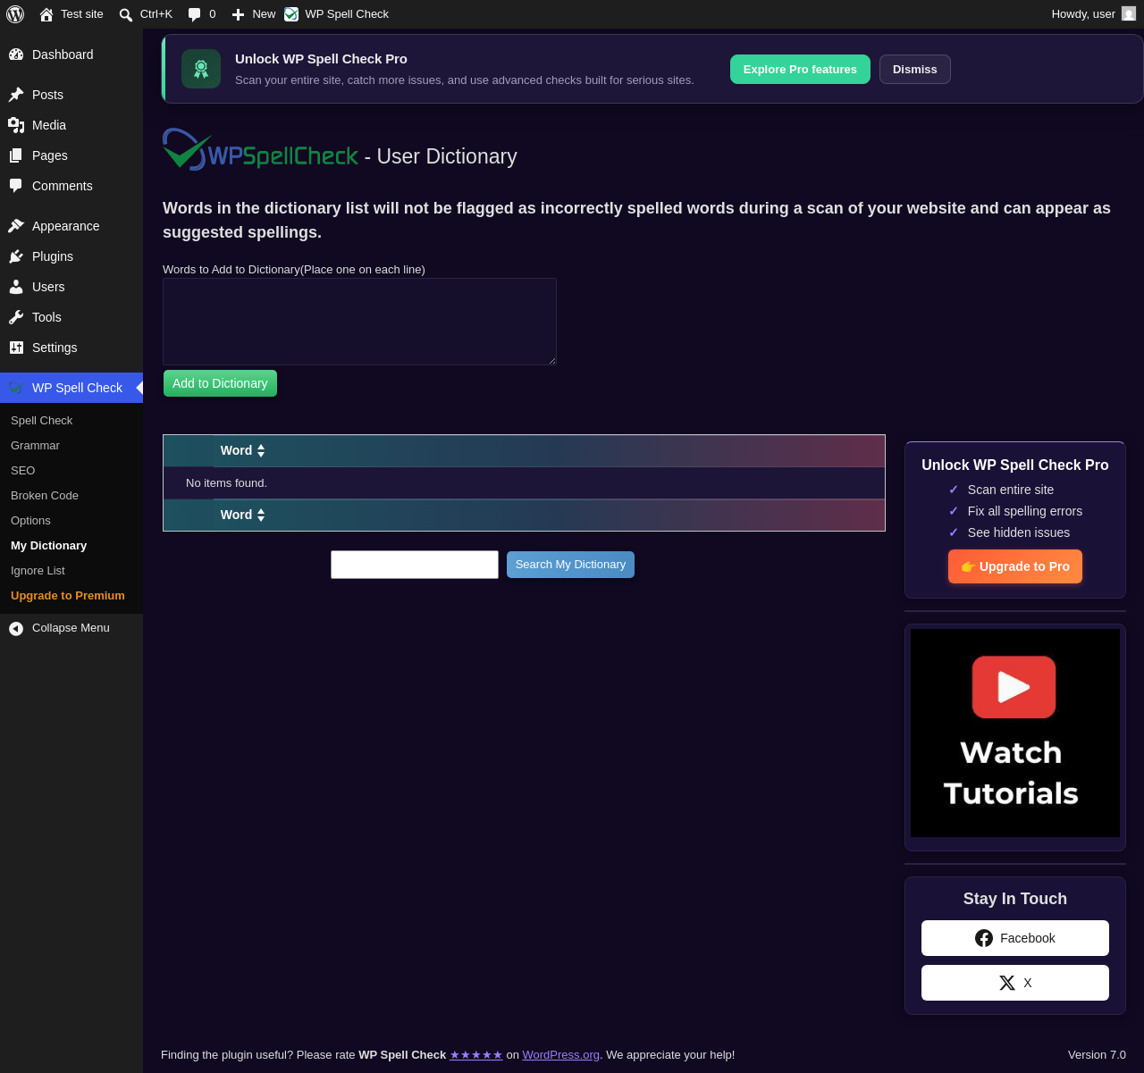This screenshot has height=1073, width=1144.
Task: Click the Tools wrench icon
Action: tap(16, 317)
